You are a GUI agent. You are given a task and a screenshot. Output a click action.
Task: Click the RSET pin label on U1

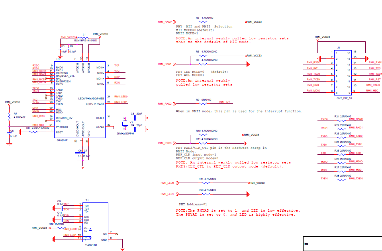59,132
